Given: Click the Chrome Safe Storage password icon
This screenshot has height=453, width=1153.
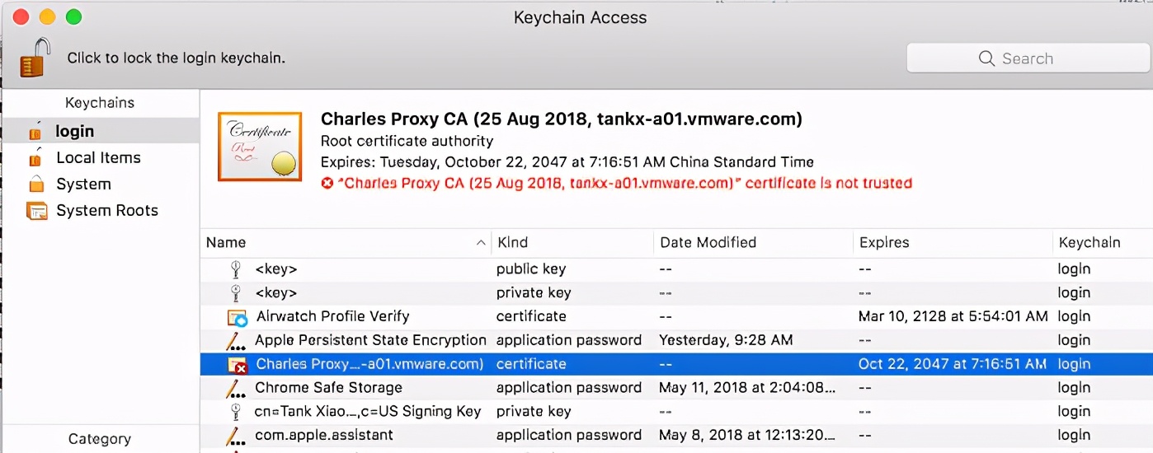Looking at the screenshot, I should coord(238,388).
